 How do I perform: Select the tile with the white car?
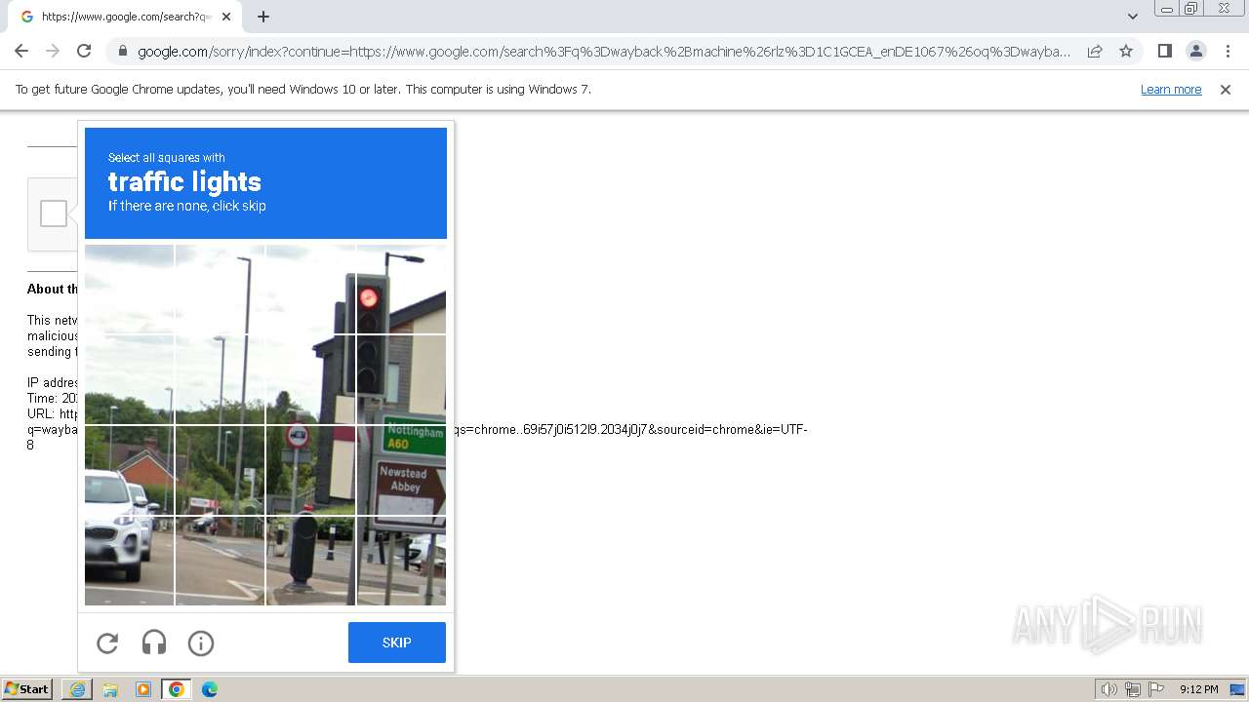click(129, 561)
